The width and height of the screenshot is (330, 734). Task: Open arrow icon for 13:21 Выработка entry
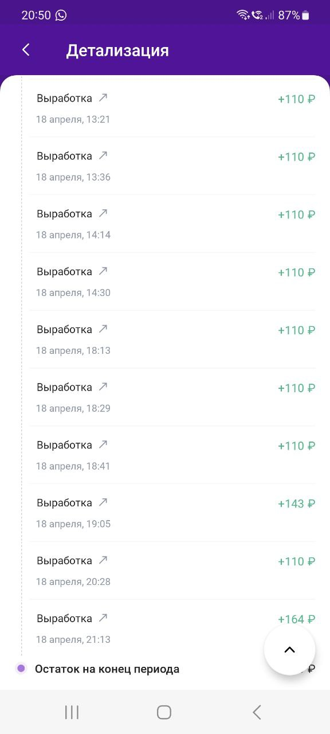tap(103, 97)
